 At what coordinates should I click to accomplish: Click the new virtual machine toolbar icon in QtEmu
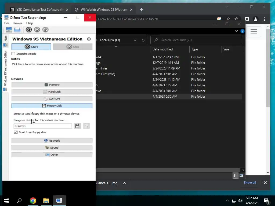coord(9,30)
